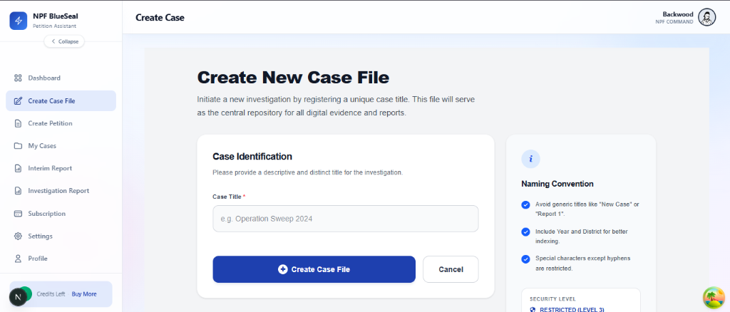Click the My Cases folder icon

(18, 146)
